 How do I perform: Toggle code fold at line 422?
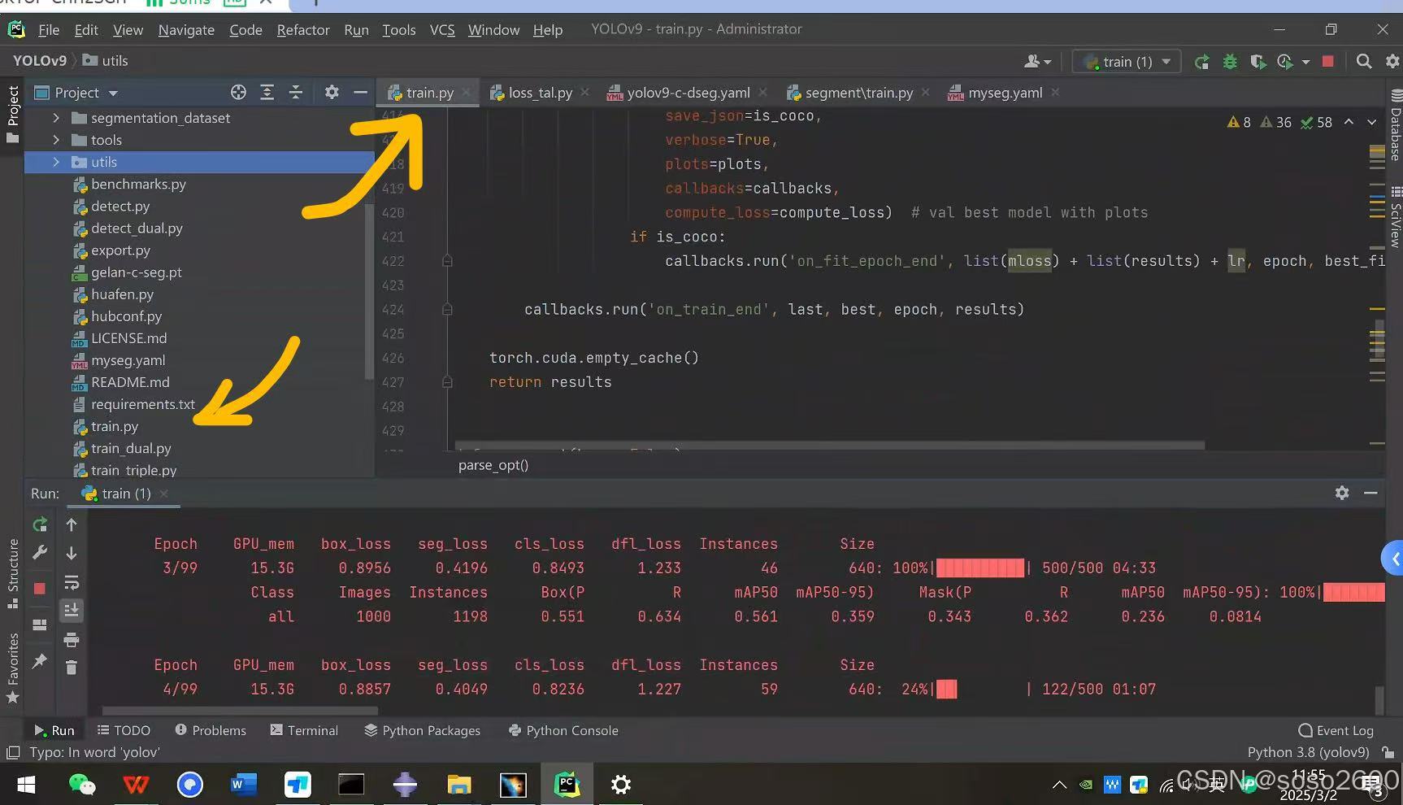click(447, 261)
